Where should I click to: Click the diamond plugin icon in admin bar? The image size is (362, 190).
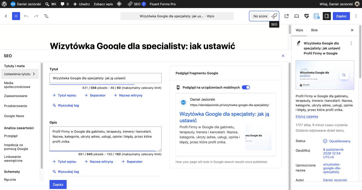tap(119, 4)
